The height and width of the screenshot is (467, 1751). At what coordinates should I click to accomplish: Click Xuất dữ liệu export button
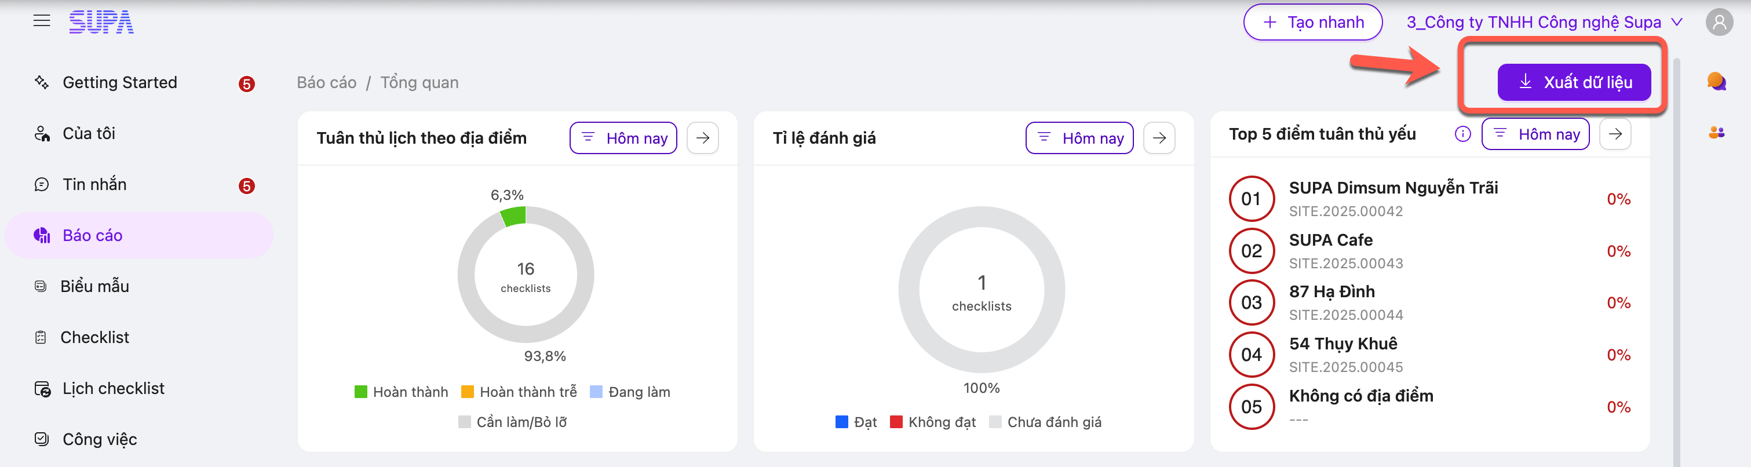click(x=1574, y=82)
